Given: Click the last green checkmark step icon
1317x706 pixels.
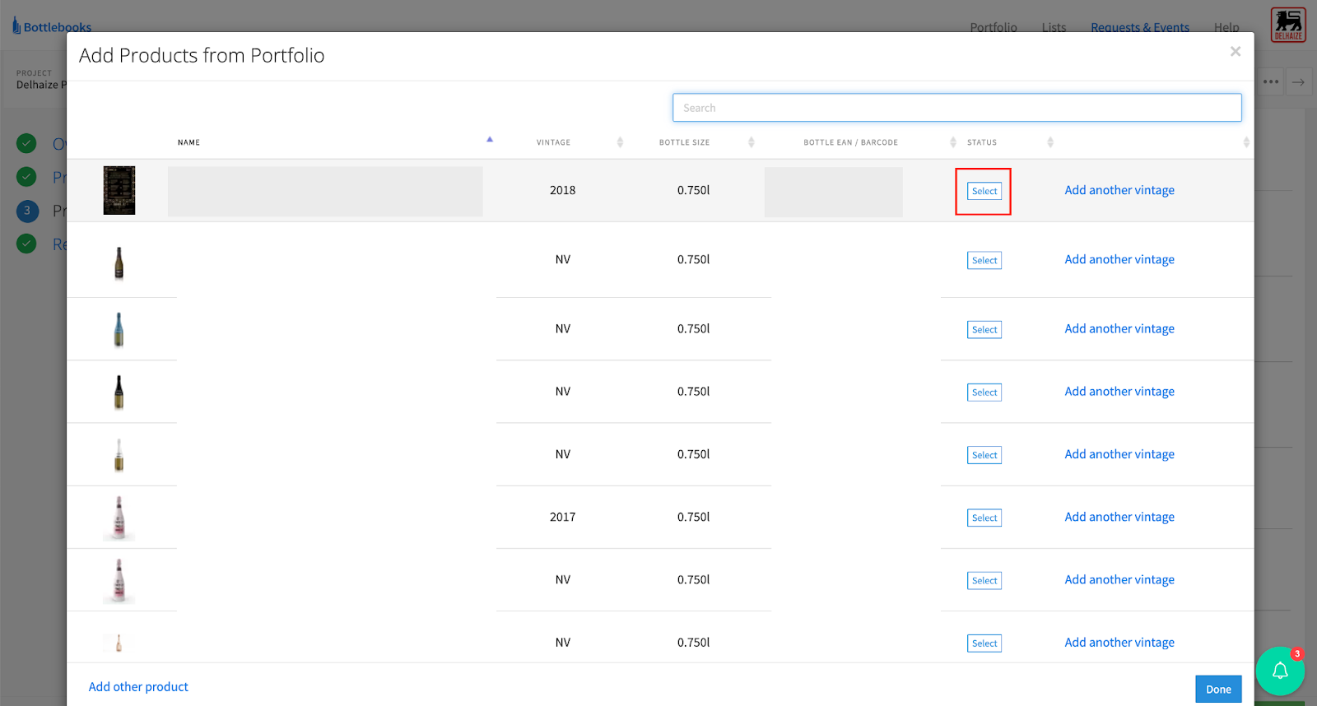Looking at the screenshot, I should (x=26, y=244).
